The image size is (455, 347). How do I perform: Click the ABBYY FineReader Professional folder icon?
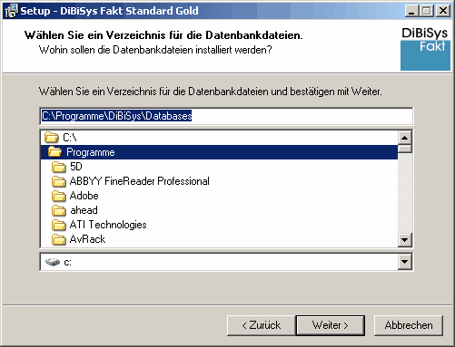pos(58,181)
